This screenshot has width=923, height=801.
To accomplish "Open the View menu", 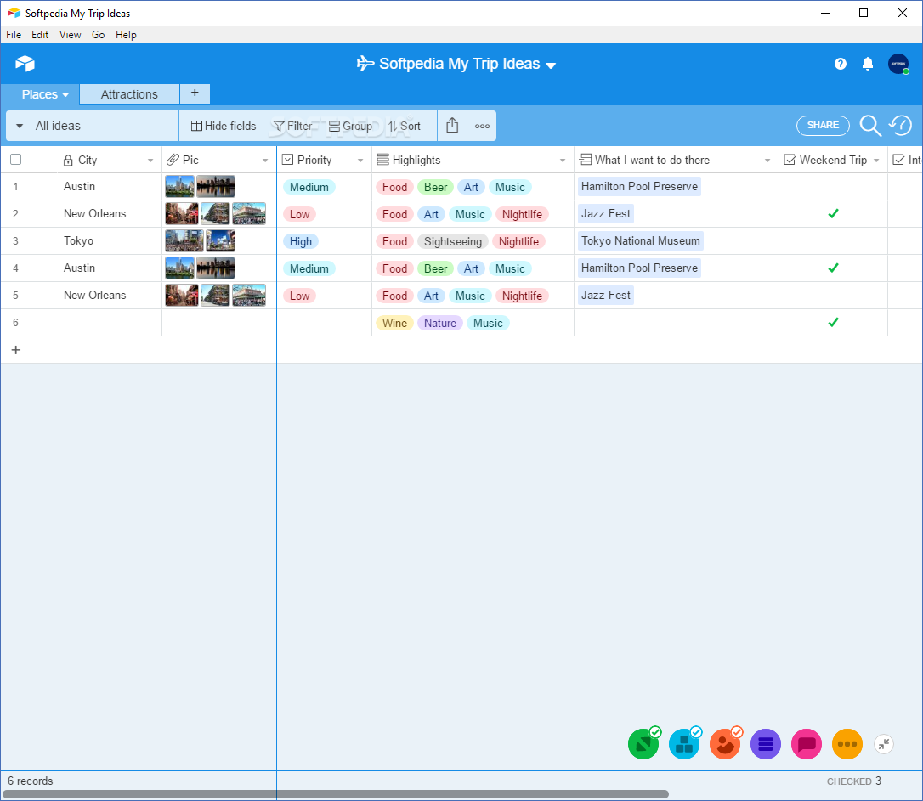I will 70,35.
